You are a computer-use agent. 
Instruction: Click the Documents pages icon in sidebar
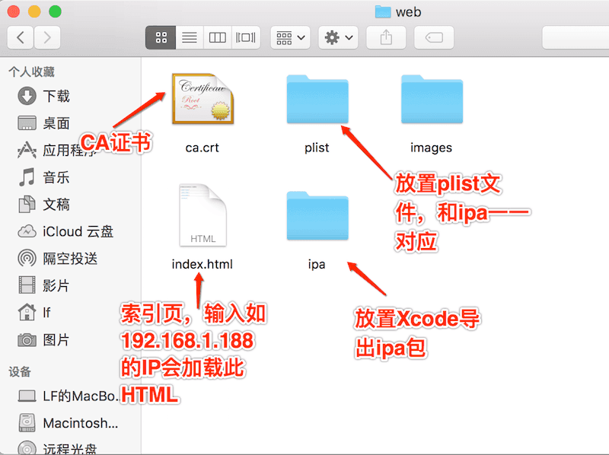tap(27, 205)
